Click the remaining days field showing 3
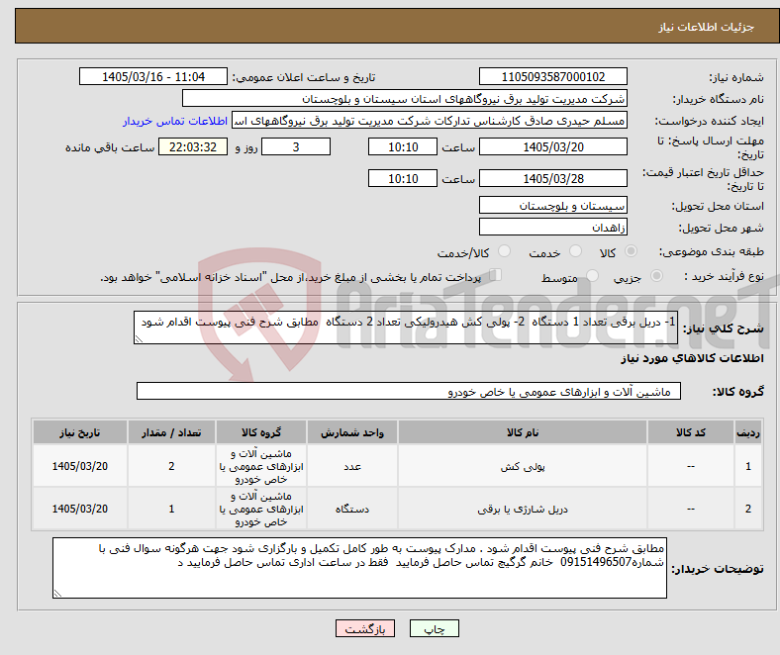The image size is (780, 655). pos(296,146)
